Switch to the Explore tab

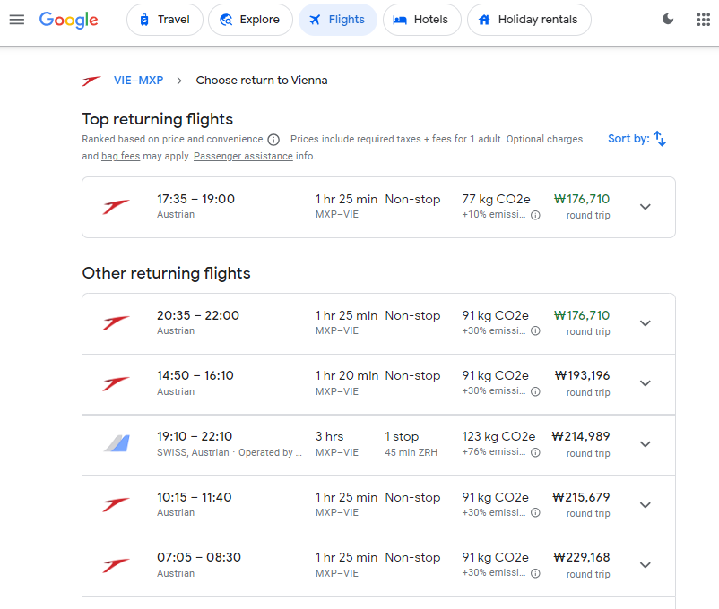(x=250, y=20)
